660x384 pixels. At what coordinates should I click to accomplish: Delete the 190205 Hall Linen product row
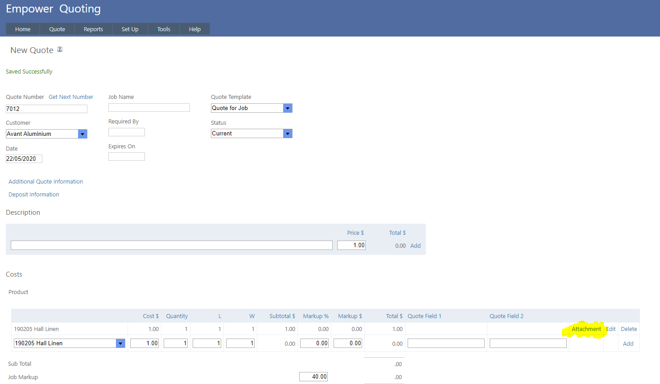click(629, 329)
